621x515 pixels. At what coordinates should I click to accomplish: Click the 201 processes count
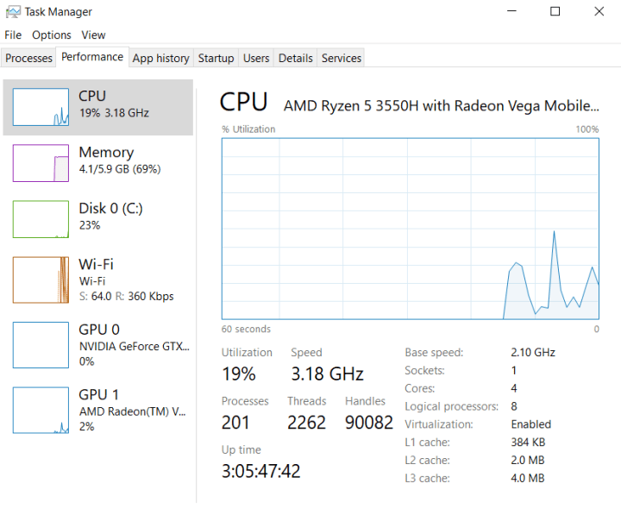[235, 423]
